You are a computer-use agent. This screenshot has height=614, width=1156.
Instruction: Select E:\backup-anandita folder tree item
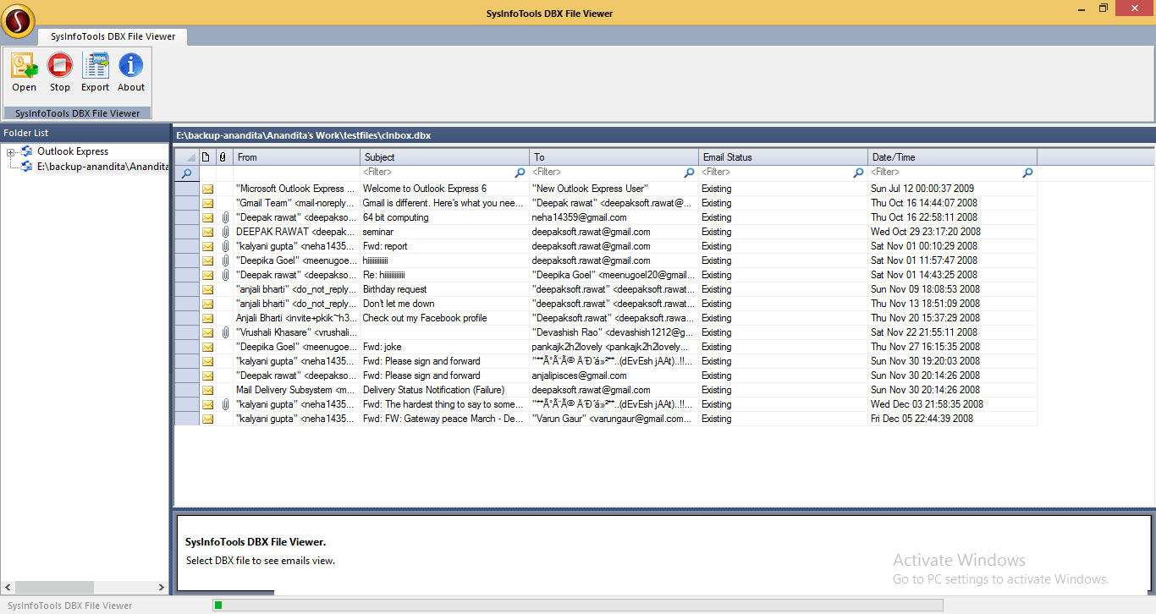(102, 167)
